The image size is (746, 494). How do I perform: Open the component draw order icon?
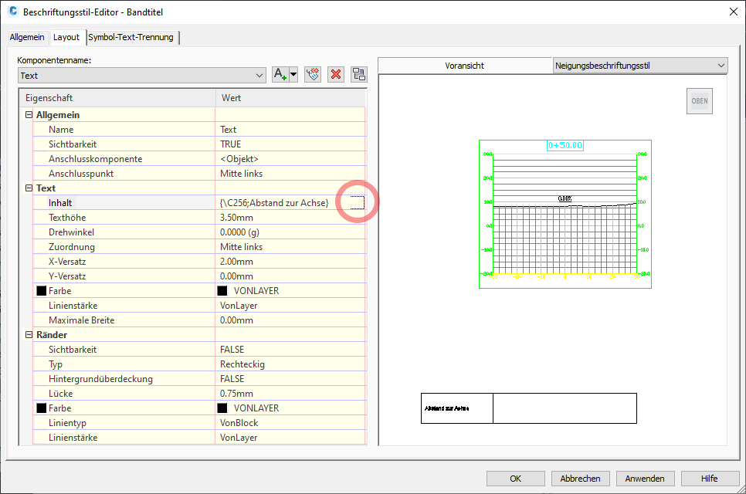pyautogui.click(x=359, y=74)
